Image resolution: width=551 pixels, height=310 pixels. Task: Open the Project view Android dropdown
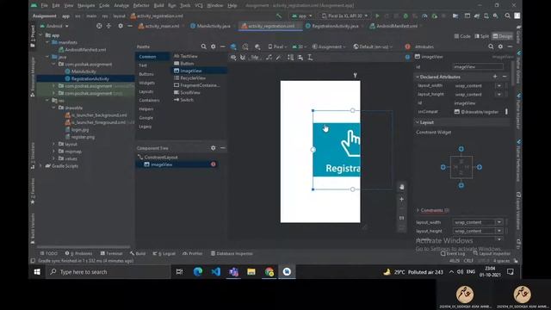(54, 26)
